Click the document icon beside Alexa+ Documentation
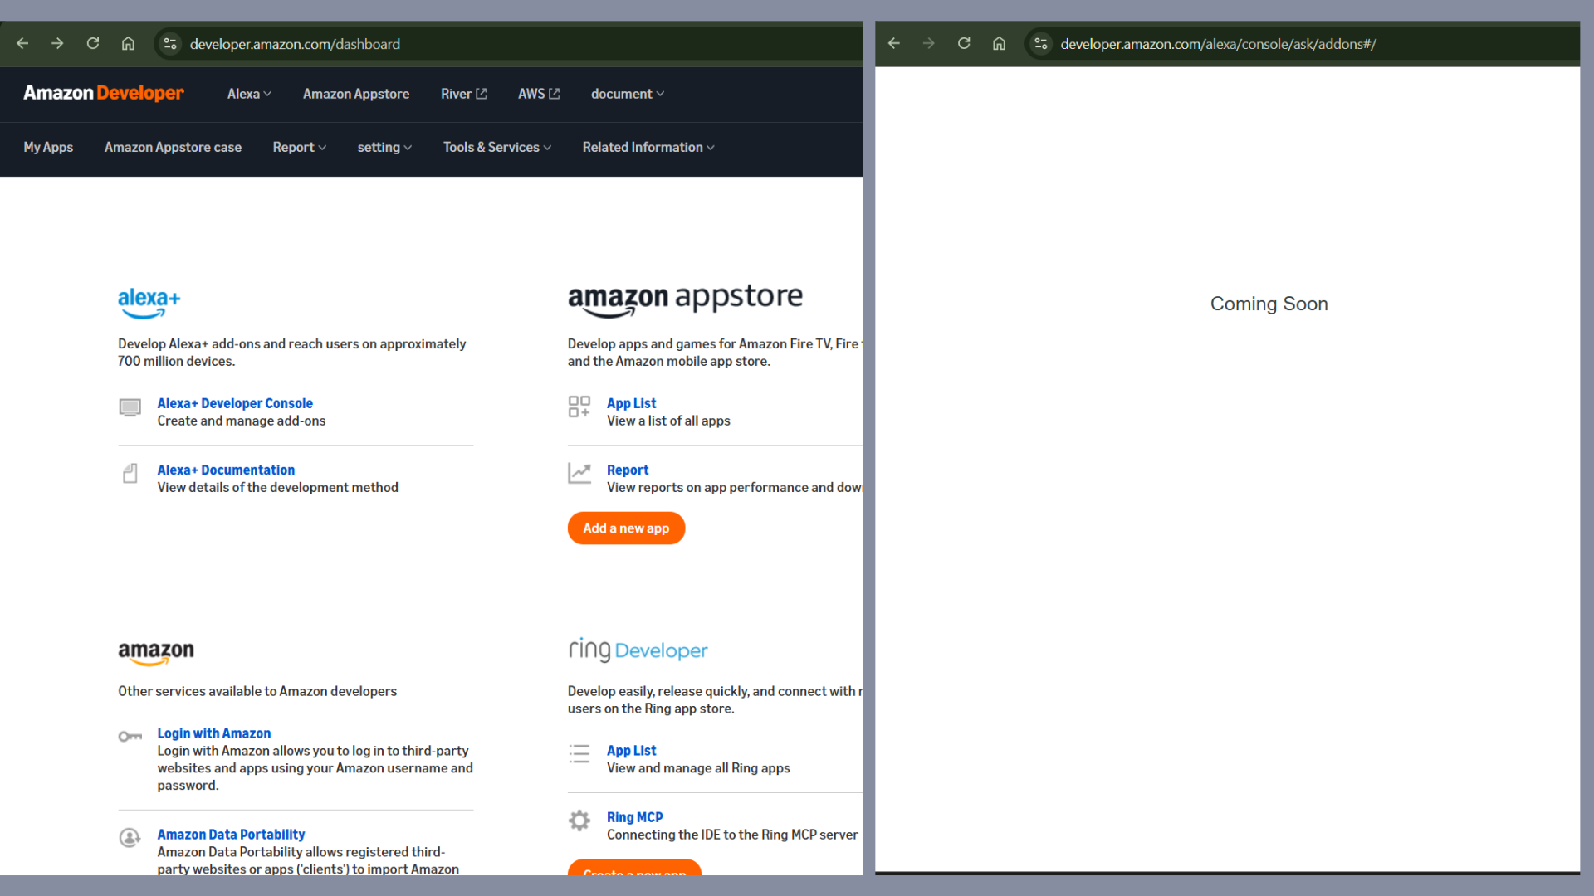Image resolution: width=1594 pixels, height=896 pixels. tap(130, 474)
